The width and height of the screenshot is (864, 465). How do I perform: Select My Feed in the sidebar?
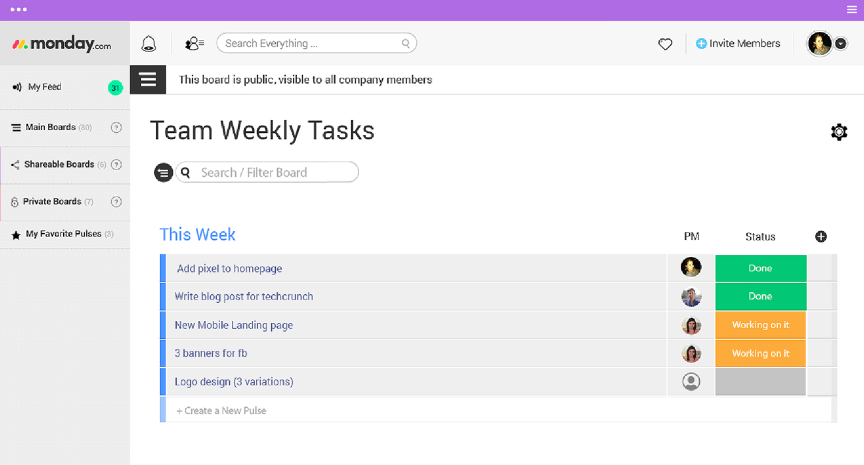point(43,86)
